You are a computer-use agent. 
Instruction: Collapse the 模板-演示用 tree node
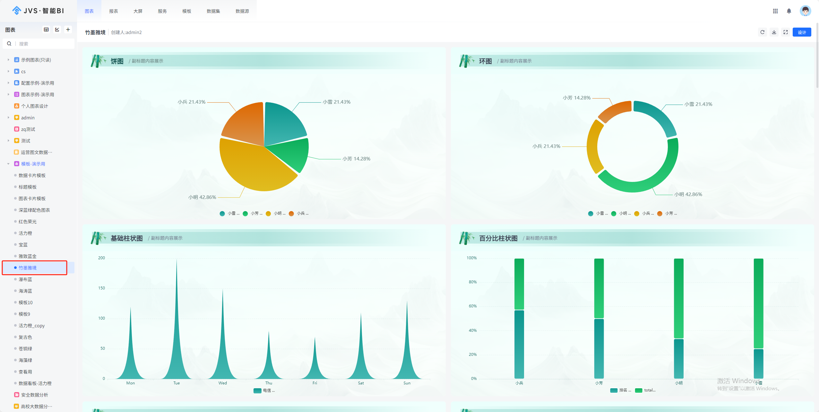tap(8, 164)
